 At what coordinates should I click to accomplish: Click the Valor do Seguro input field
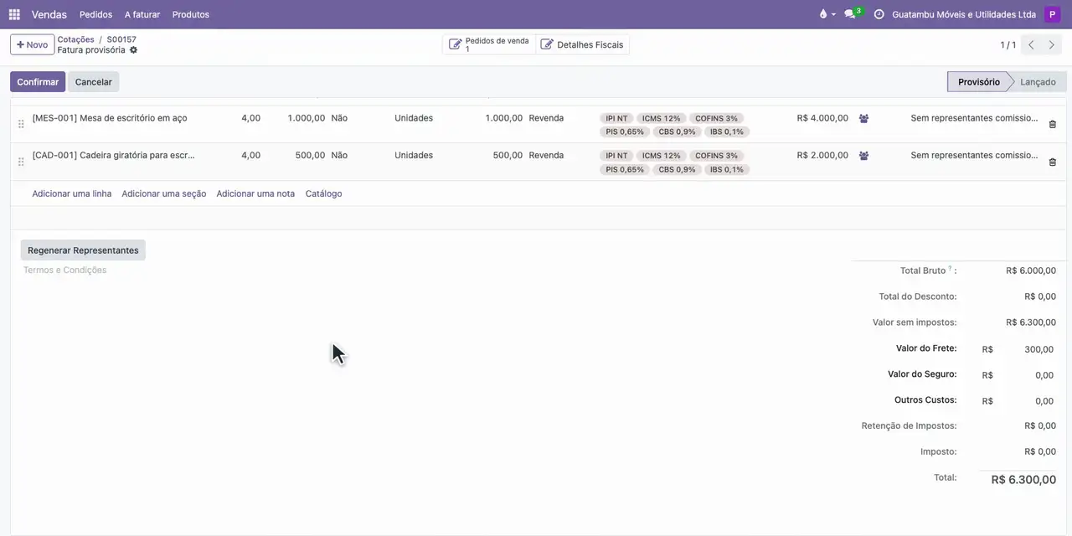click(x=1025, y=375)
